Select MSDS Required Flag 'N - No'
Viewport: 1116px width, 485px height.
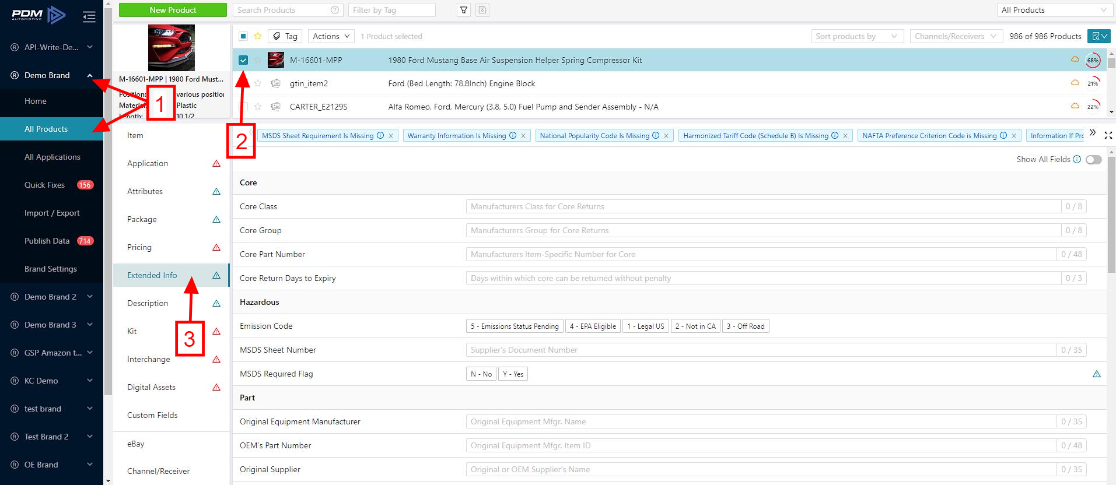pos(481,374)
